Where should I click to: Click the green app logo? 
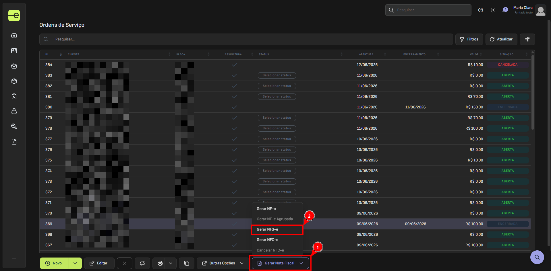(x=14, y=15)
